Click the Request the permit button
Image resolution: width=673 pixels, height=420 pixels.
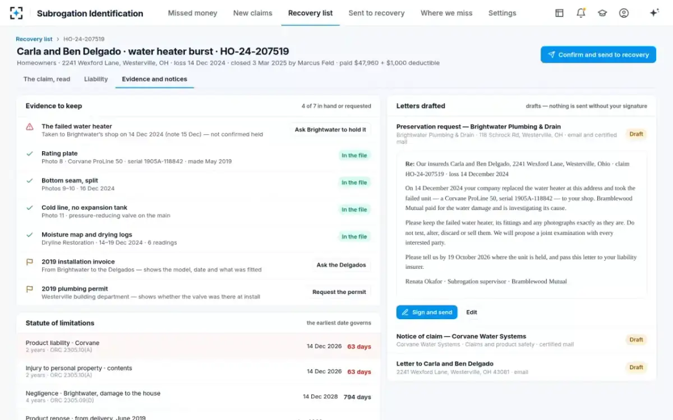[x=339, y=292]
